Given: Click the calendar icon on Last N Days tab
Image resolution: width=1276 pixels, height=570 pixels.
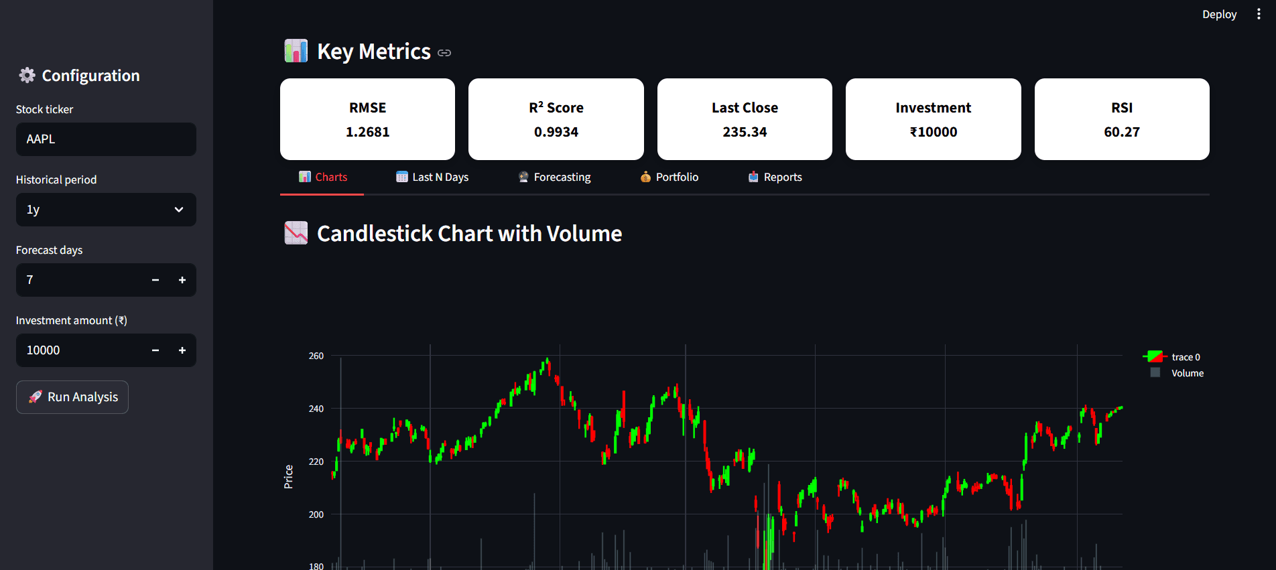Looking at the screenshot, I should [402, 176].
